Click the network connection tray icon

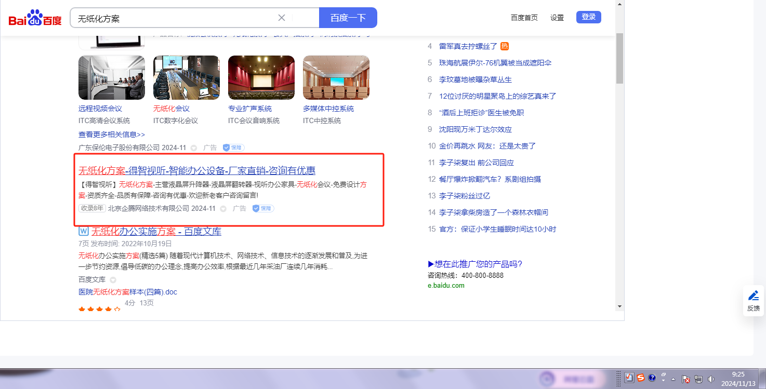[x=698, y=379]
